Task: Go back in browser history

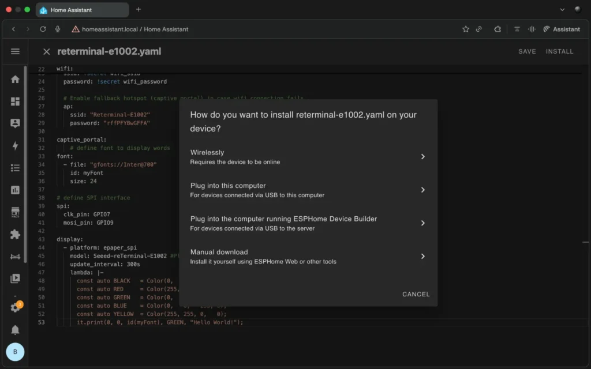Action: (14, 29)
